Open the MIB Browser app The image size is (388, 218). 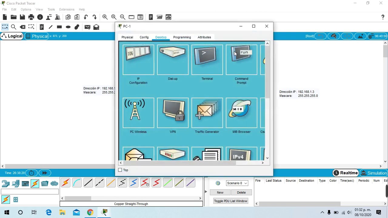[241, 113]
